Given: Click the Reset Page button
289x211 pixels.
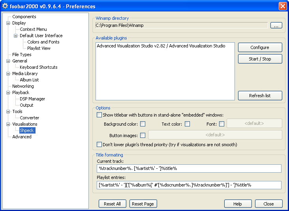Looking at the screenshot, I should 143,204.
